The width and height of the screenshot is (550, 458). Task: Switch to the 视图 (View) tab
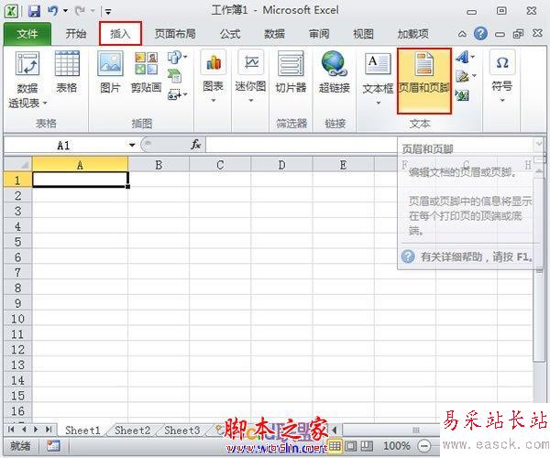(363, 34)
